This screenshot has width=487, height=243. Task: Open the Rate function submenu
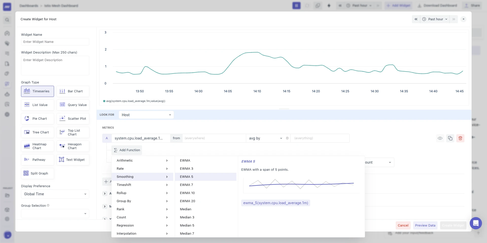[x=143, y=169]
